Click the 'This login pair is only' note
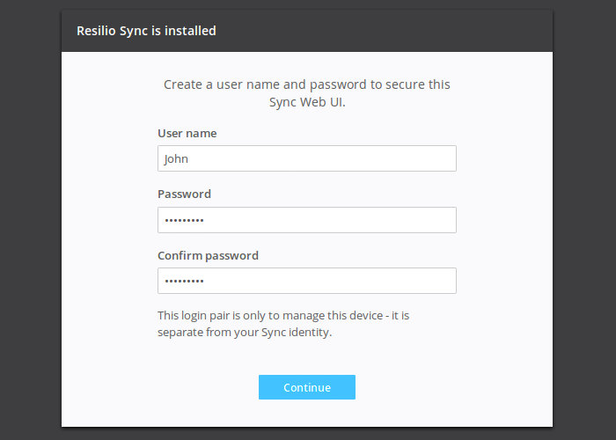Screen dimensions: 616x440 point(283,324)
